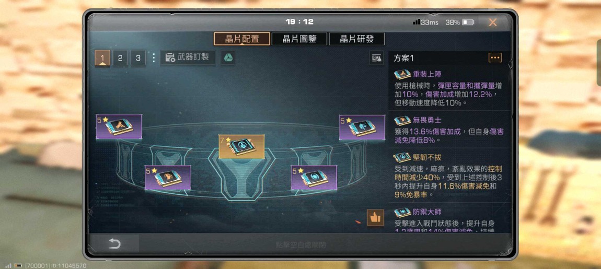Viewport: 601px width, 269px height.
Task: Open the three-dot options beside 方案1
Action: tap(495, 58)
